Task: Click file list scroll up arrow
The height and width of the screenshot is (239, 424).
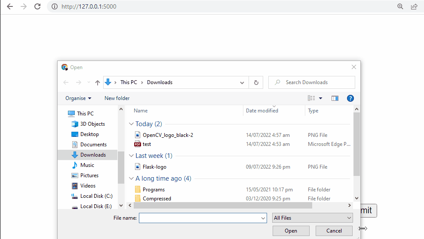Action: point(356,109)
